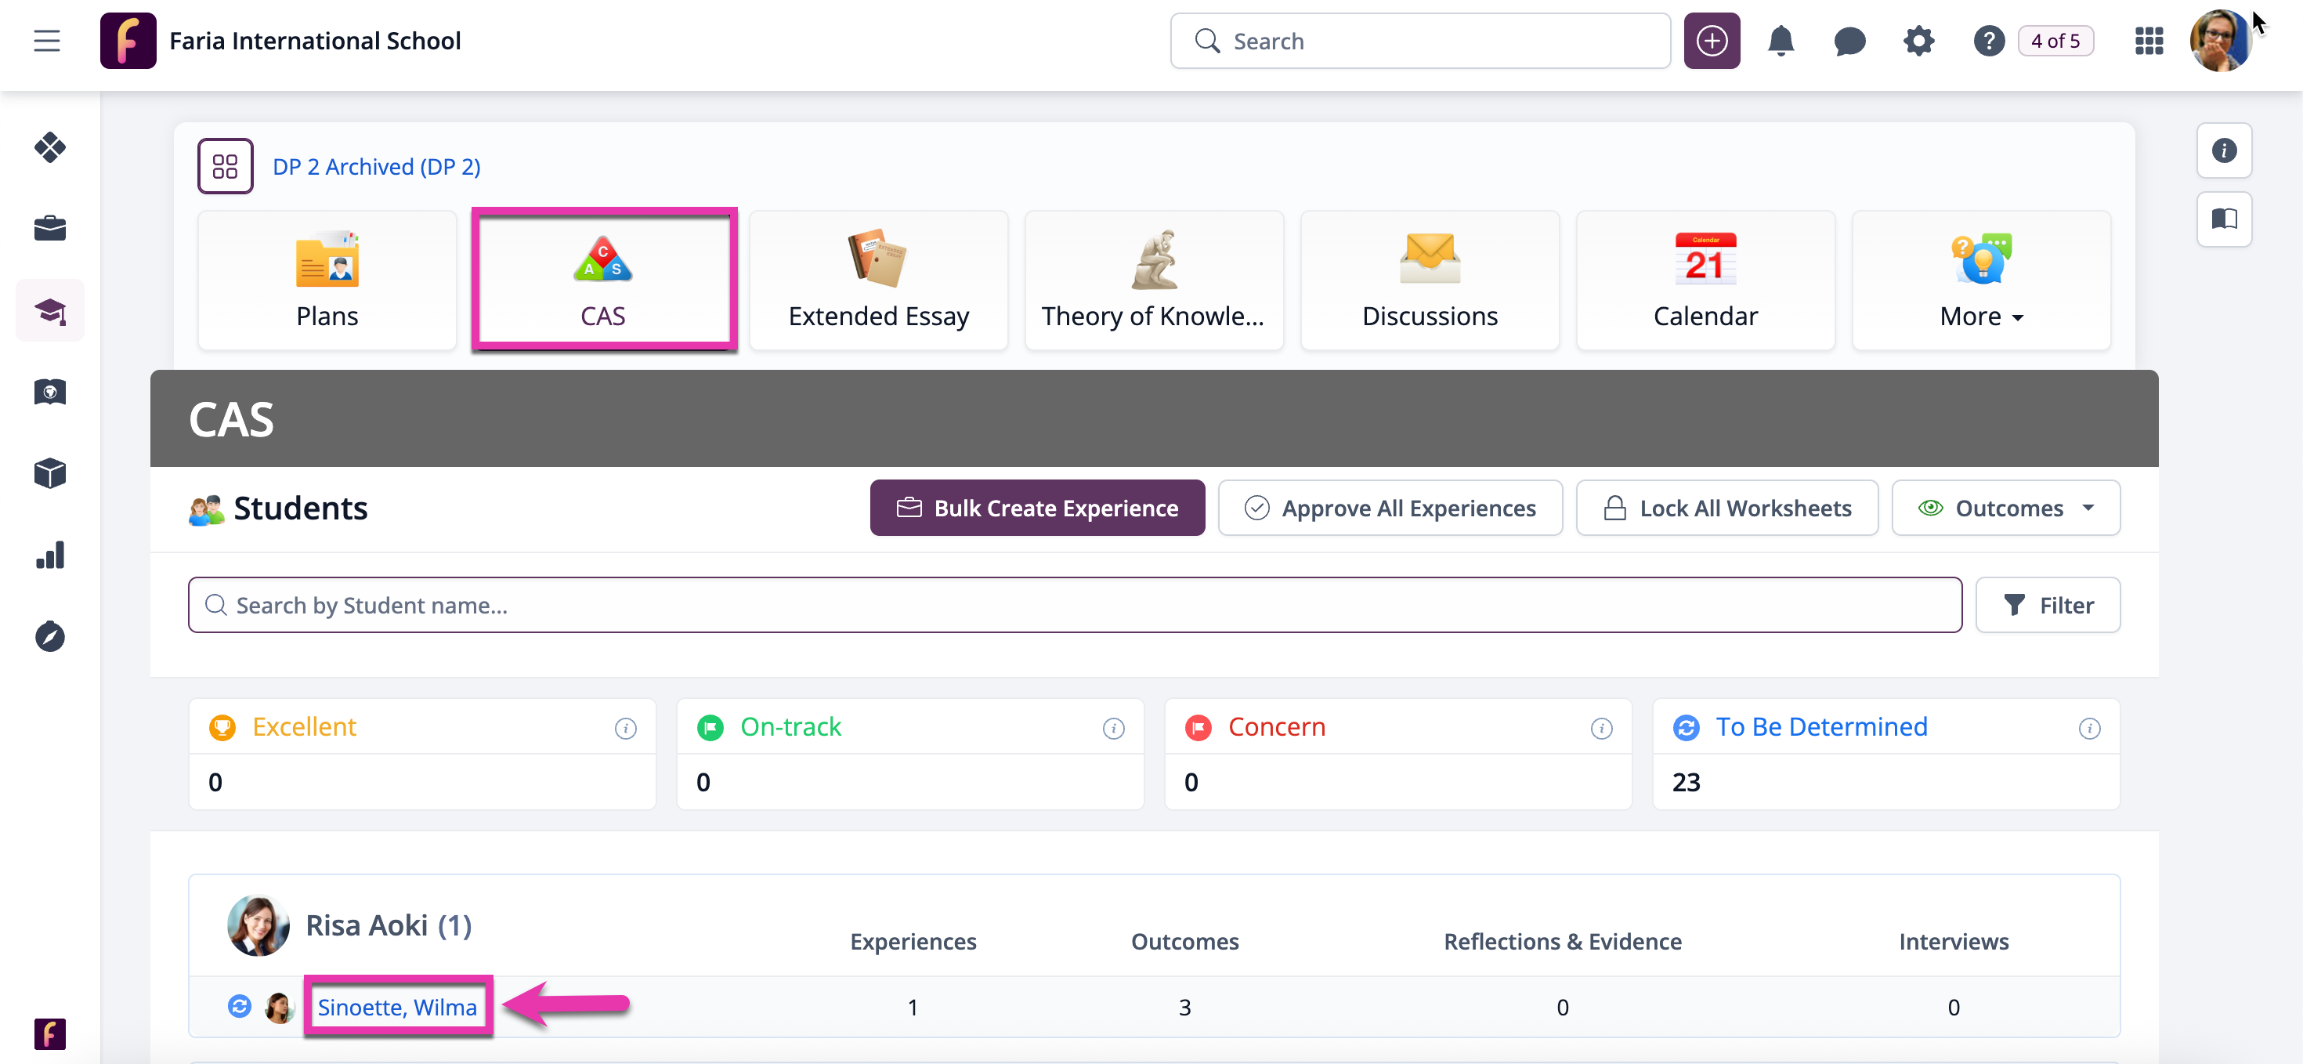Screen dimensions: 2303x1064
Task: Open the Sinoette, Wilma student link
Action: (397, 1007)
